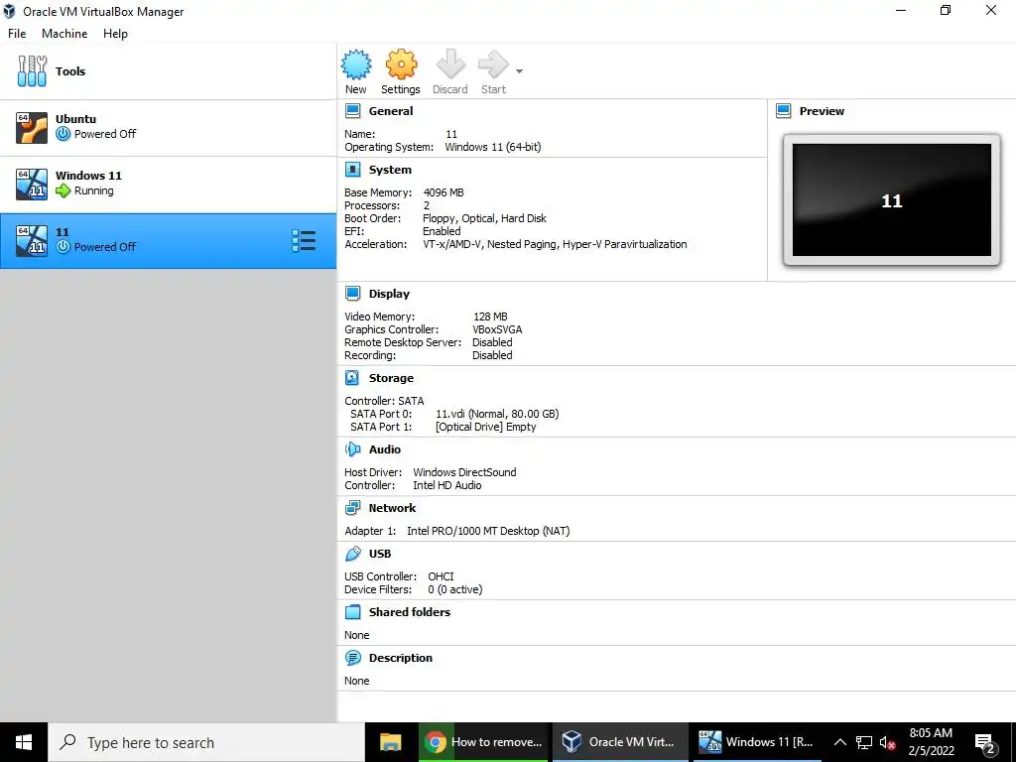This screenshot has width=1016, height=762.
Task: Click the taskbar search box
Action: (x=206, y=742)
